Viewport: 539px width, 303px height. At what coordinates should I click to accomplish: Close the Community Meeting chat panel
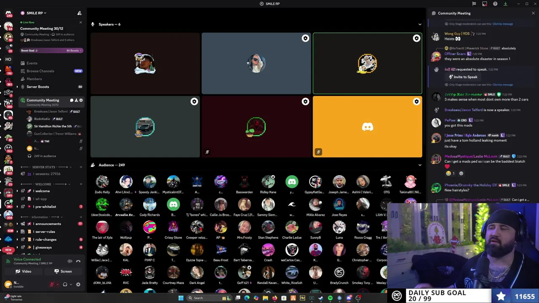(x=533, y=13)
